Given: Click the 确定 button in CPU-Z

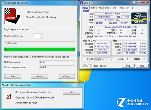Looking at the screenshot, I should click(x=142, y=66).
